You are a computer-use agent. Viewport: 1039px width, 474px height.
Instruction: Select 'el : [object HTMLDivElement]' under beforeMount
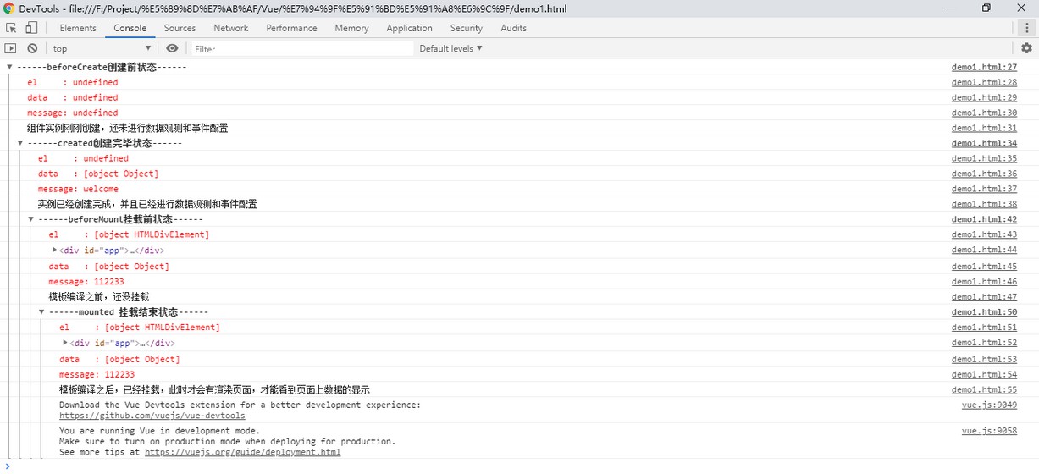(129, 234)
